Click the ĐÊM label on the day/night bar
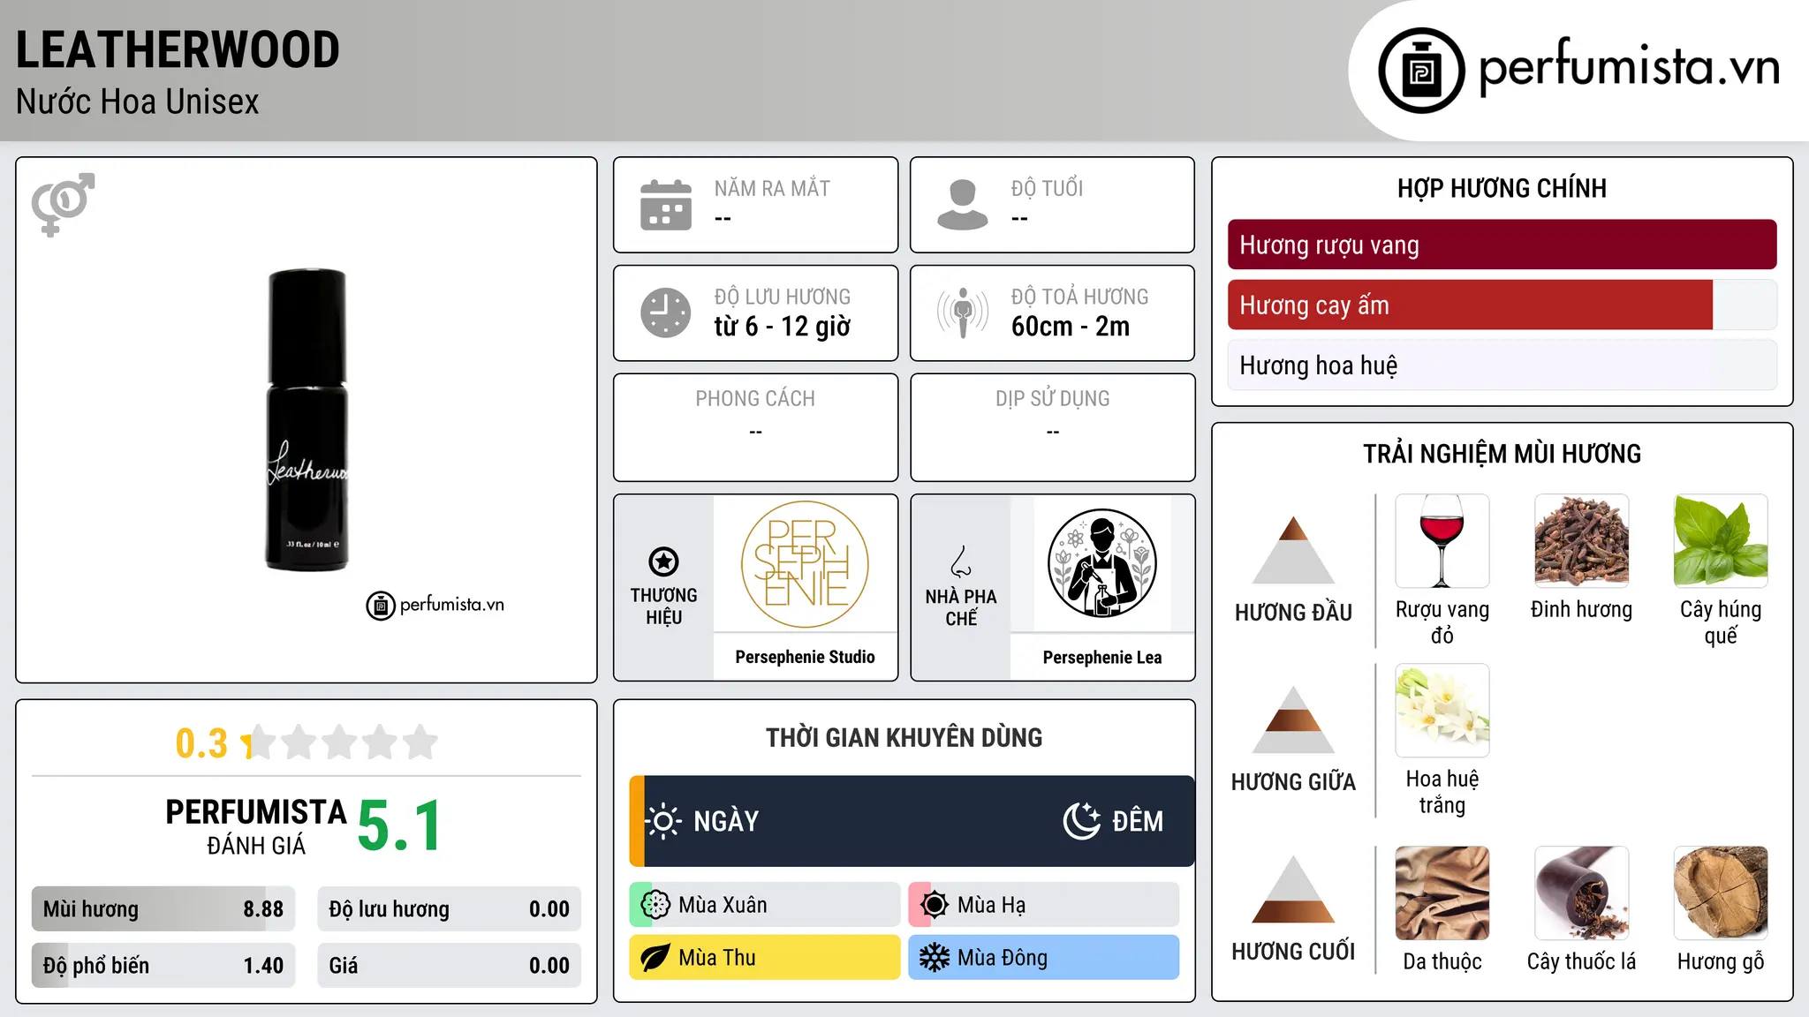This screenshot has width=1809, height=1017. pyautogui.click(x=1138, y=821)
